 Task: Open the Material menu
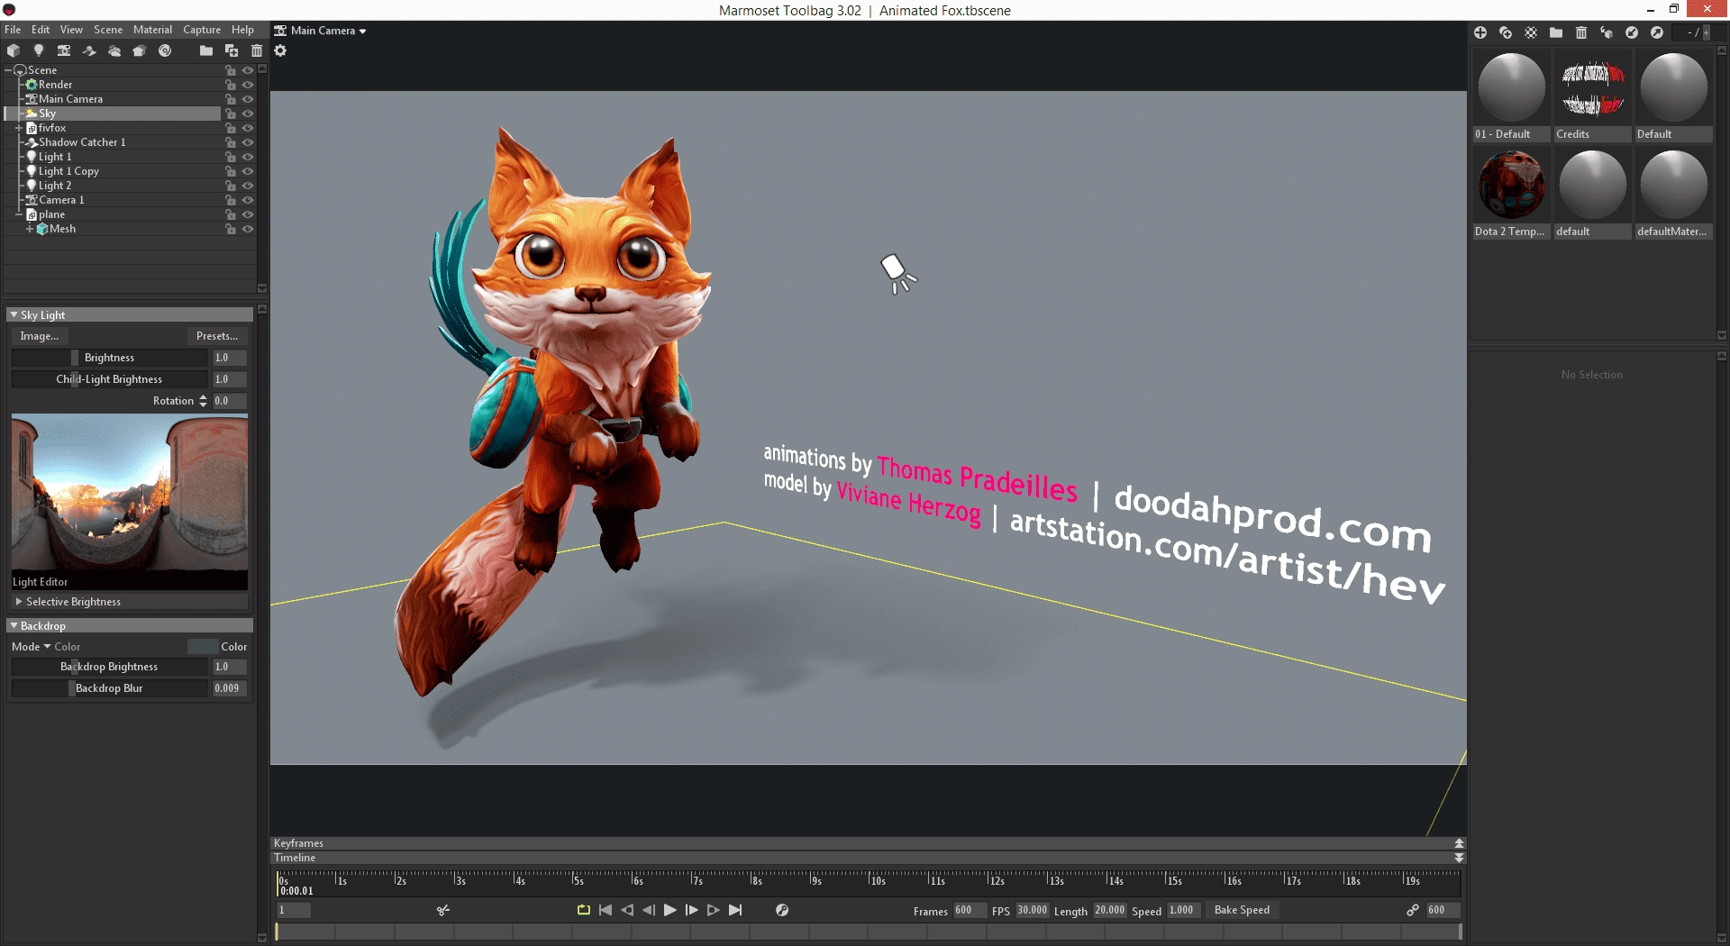tap(152, 30)
